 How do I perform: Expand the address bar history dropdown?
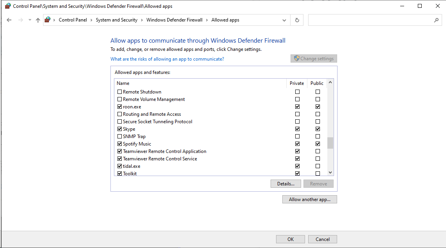point(284,20)
